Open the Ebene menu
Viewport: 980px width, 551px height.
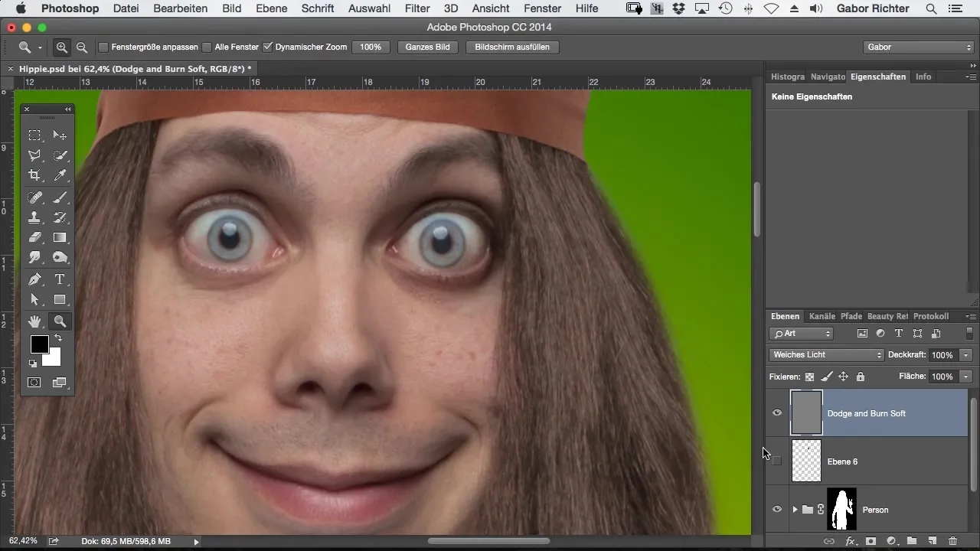point(272,8)
